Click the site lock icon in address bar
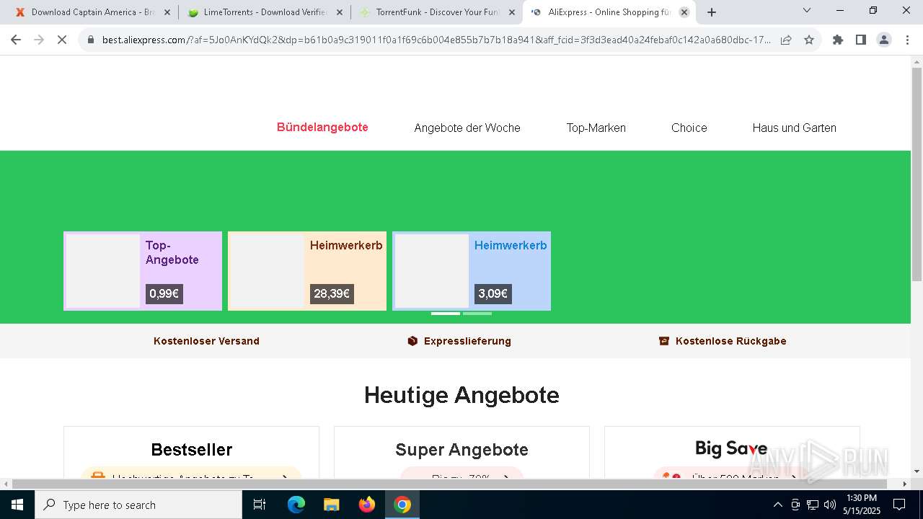The width and height of the screenshot is (923, 519). [91, 40]
